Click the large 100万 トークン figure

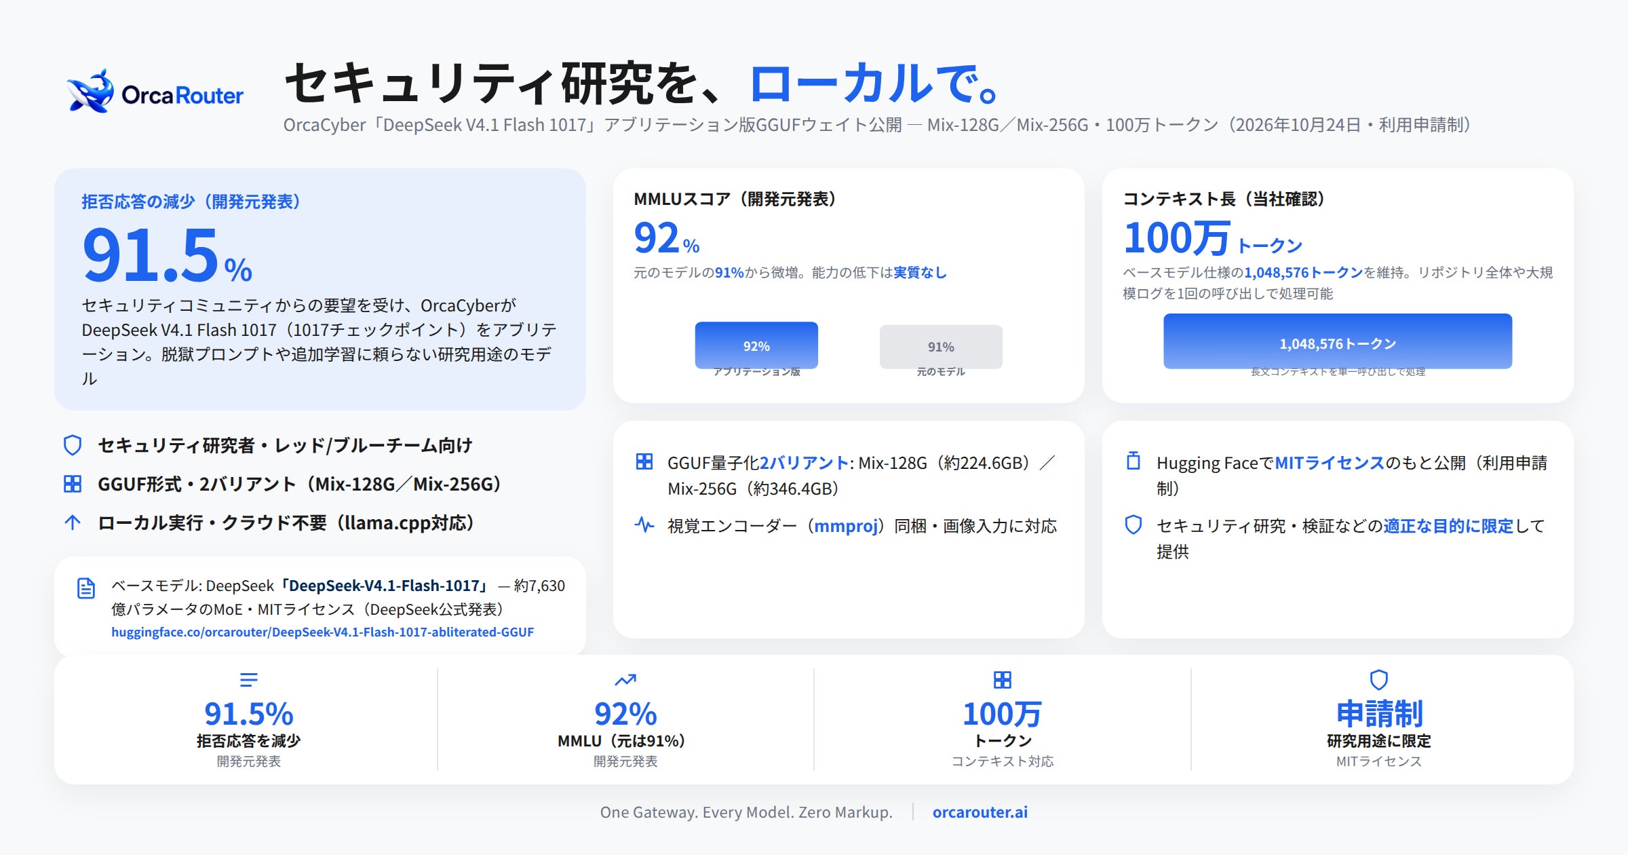[x=1213, y=238]
